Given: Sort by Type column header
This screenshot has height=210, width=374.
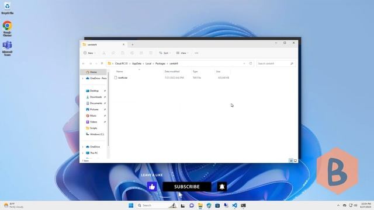Looking at the screenshot, I should tap(195, 71).
